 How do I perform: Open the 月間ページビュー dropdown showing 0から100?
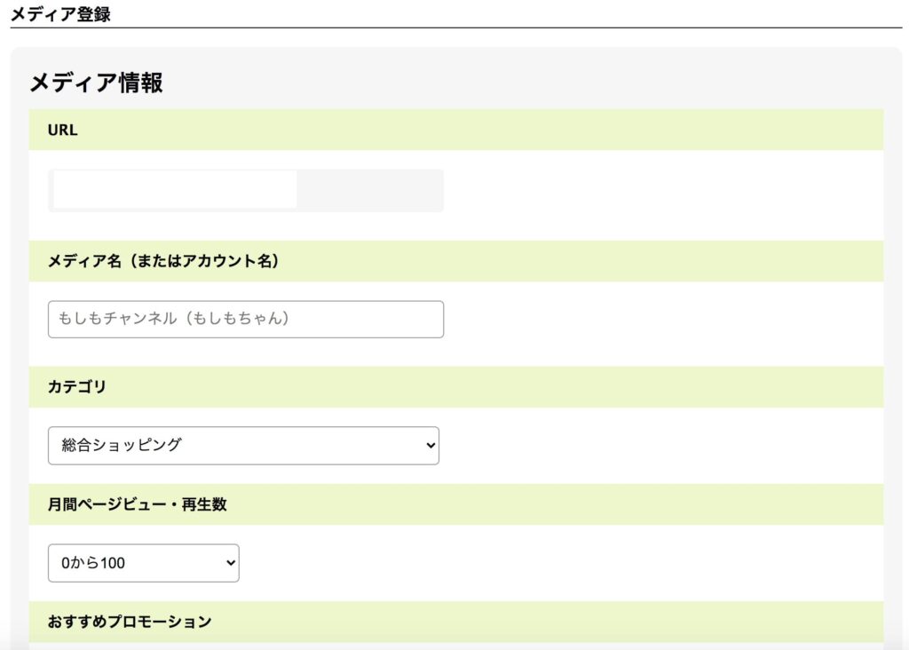[143, 562]
